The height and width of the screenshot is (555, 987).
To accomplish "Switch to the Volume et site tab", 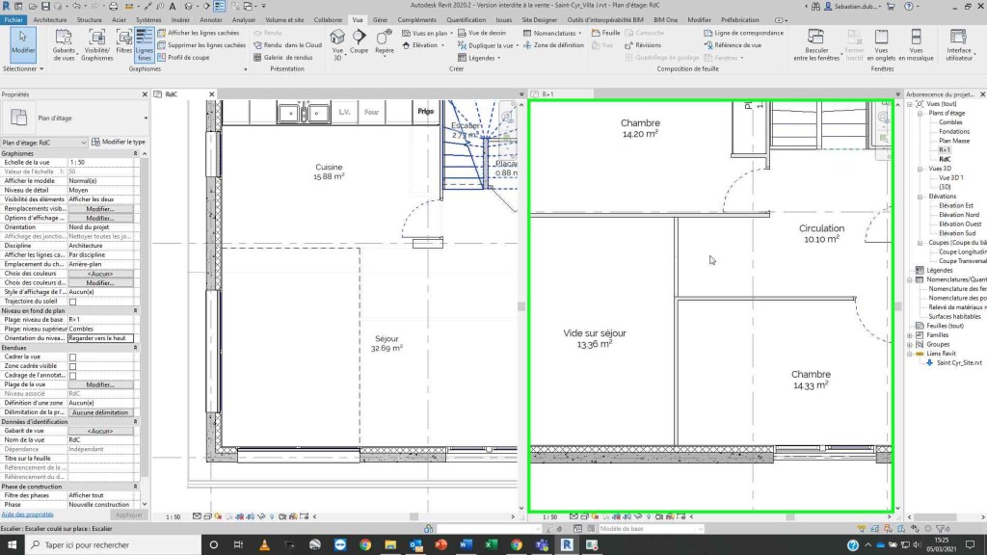I will 284,19.
